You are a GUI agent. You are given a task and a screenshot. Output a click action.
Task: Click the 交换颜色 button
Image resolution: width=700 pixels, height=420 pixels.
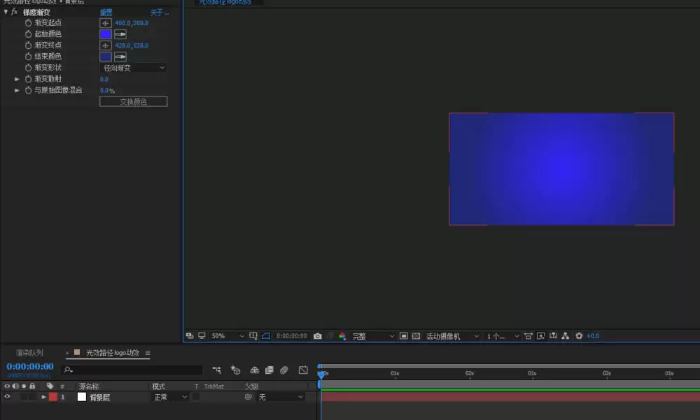coord(134,101)
